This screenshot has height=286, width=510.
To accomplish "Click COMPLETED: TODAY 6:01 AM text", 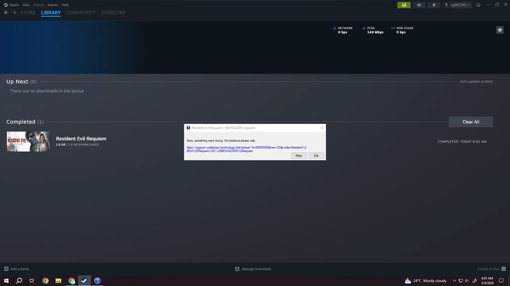I will [x=462, y=142].
